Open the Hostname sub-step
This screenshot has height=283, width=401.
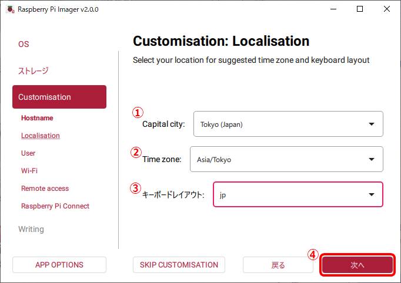(37, 118)
